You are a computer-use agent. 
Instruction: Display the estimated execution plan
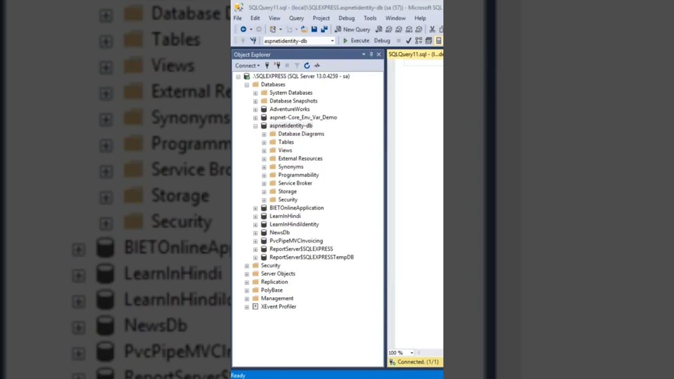(x=419, y=41)
